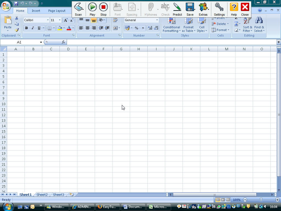Click the zoom slider handle
This screenshot has width=281, height=211.
[x=261, y=200]
